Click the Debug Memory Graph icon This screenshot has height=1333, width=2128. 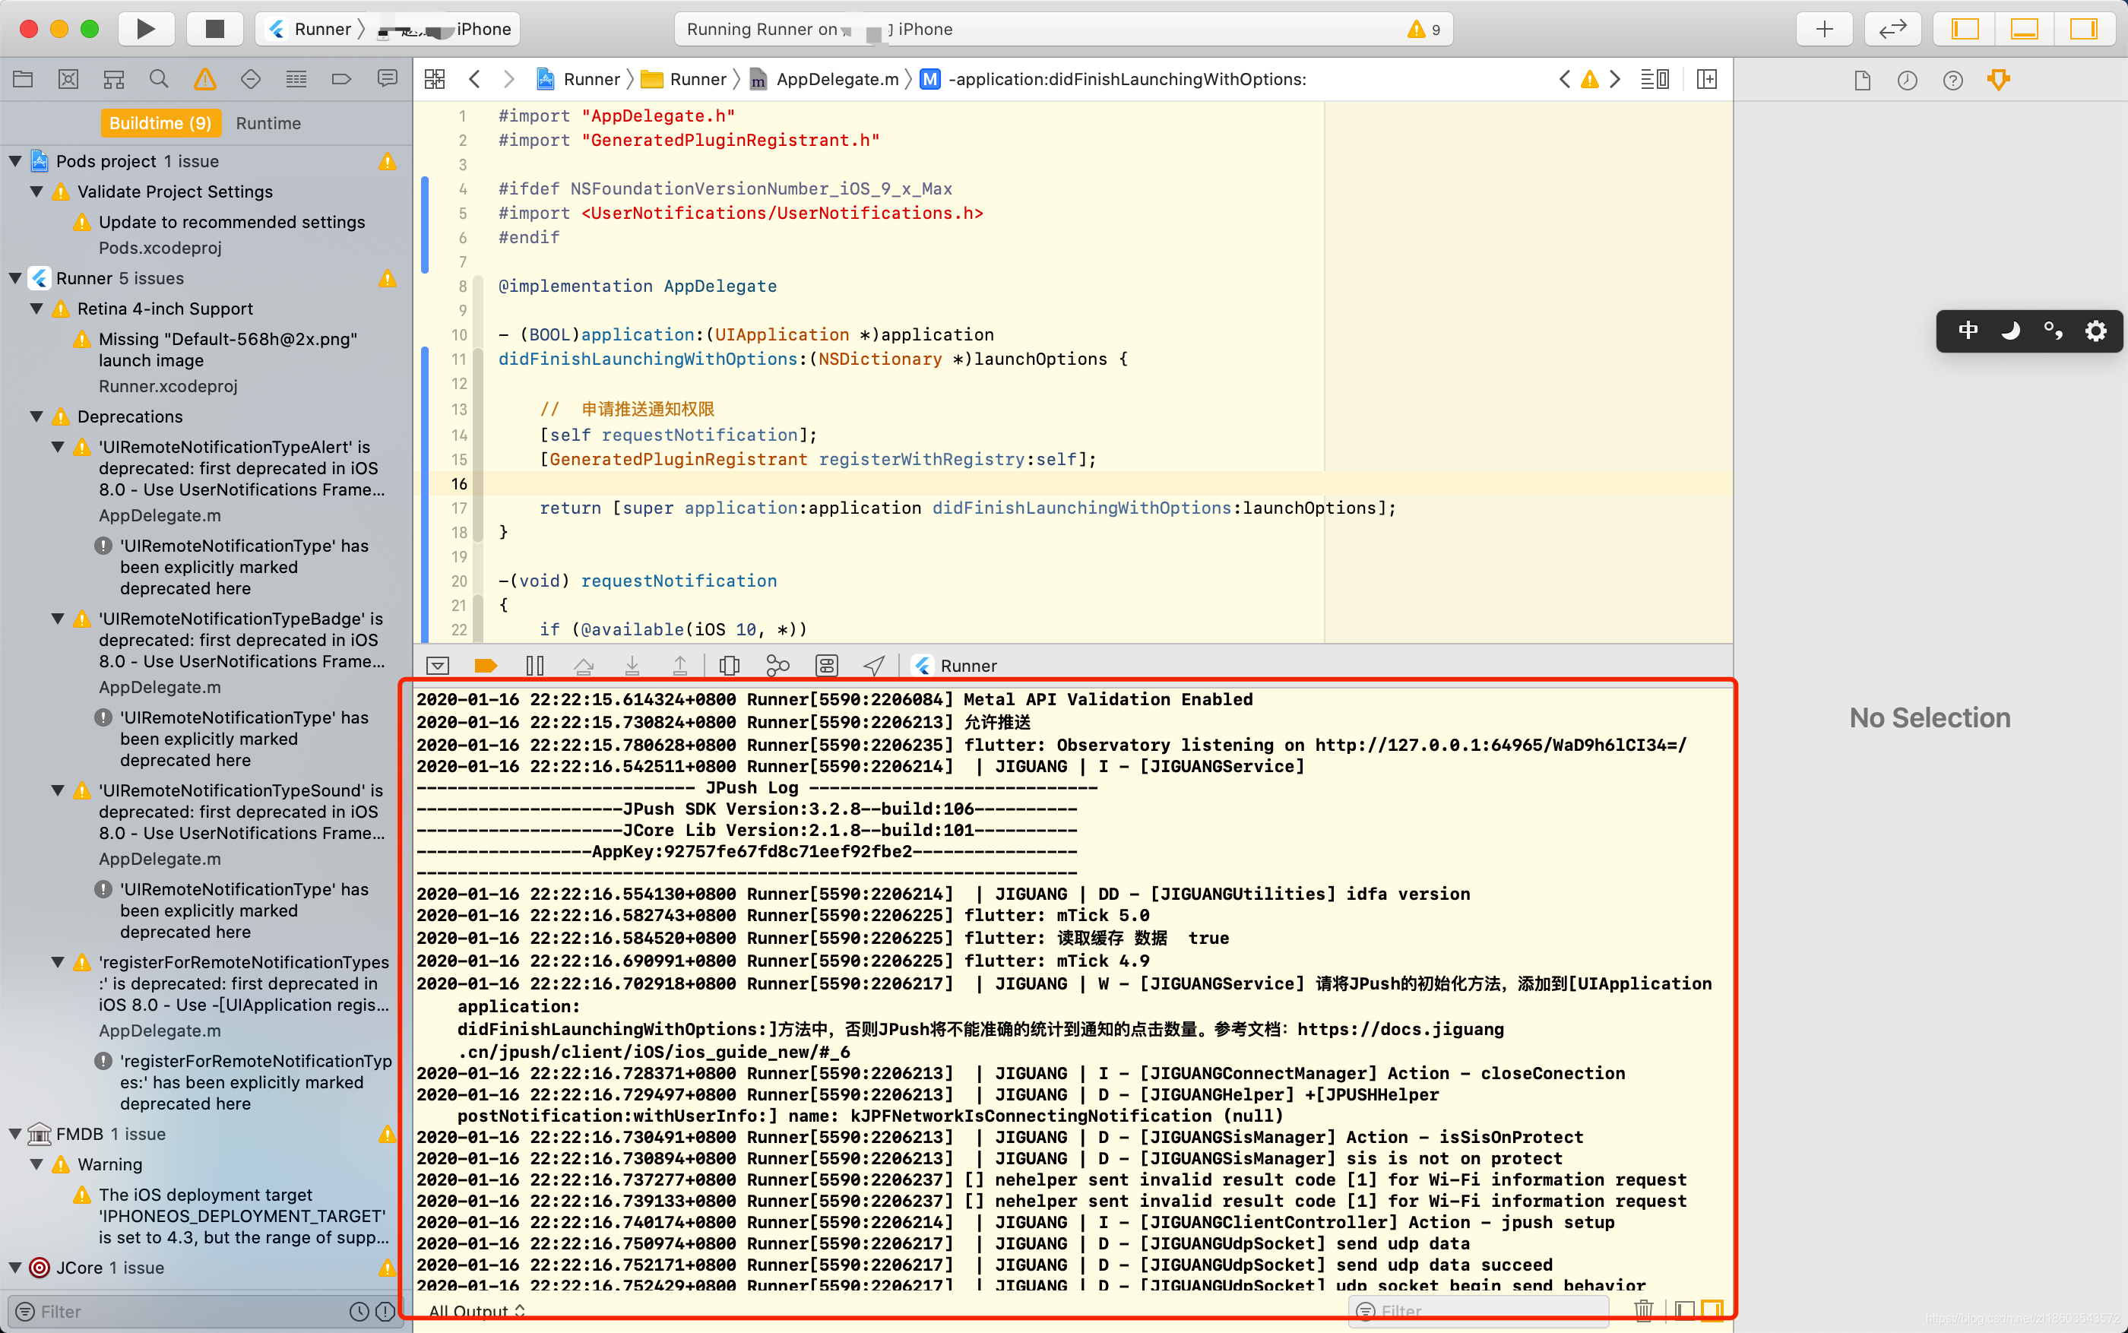tap(777, 666)
